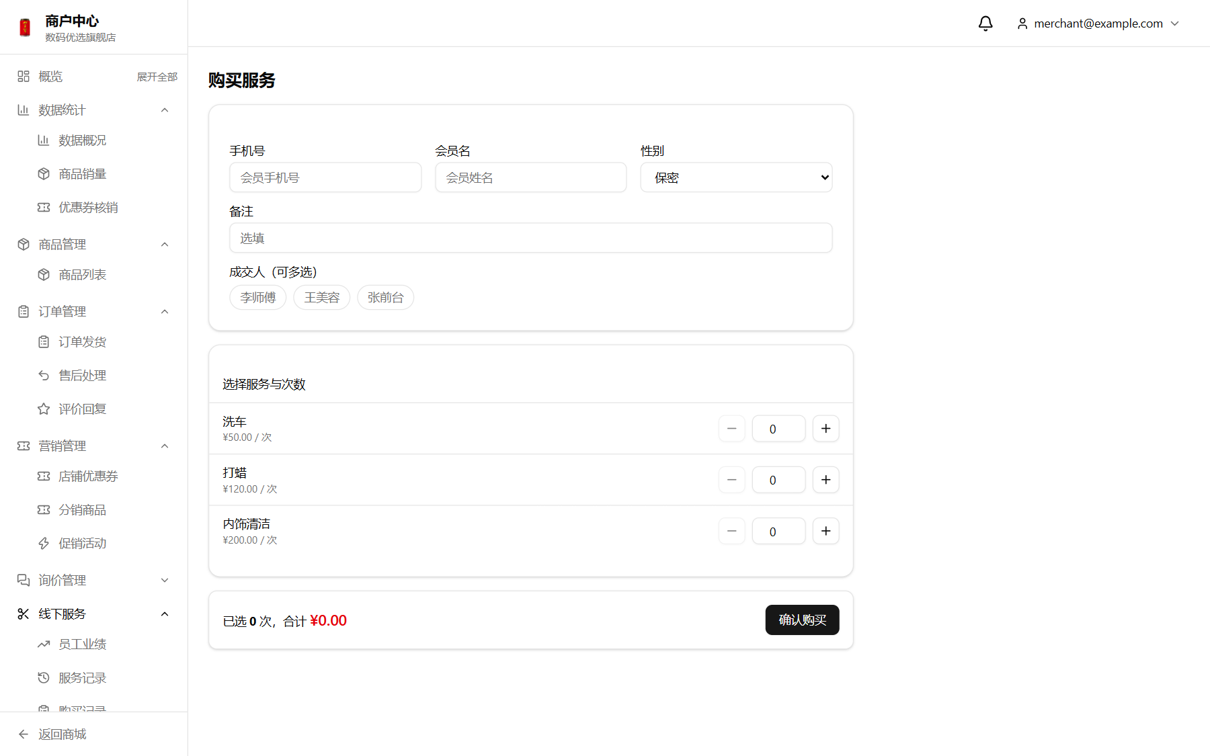1210x756 pixels.
Task: Expand the 询价管理 sidebar section
Action: pyautogui.click(x=93, y=580)
